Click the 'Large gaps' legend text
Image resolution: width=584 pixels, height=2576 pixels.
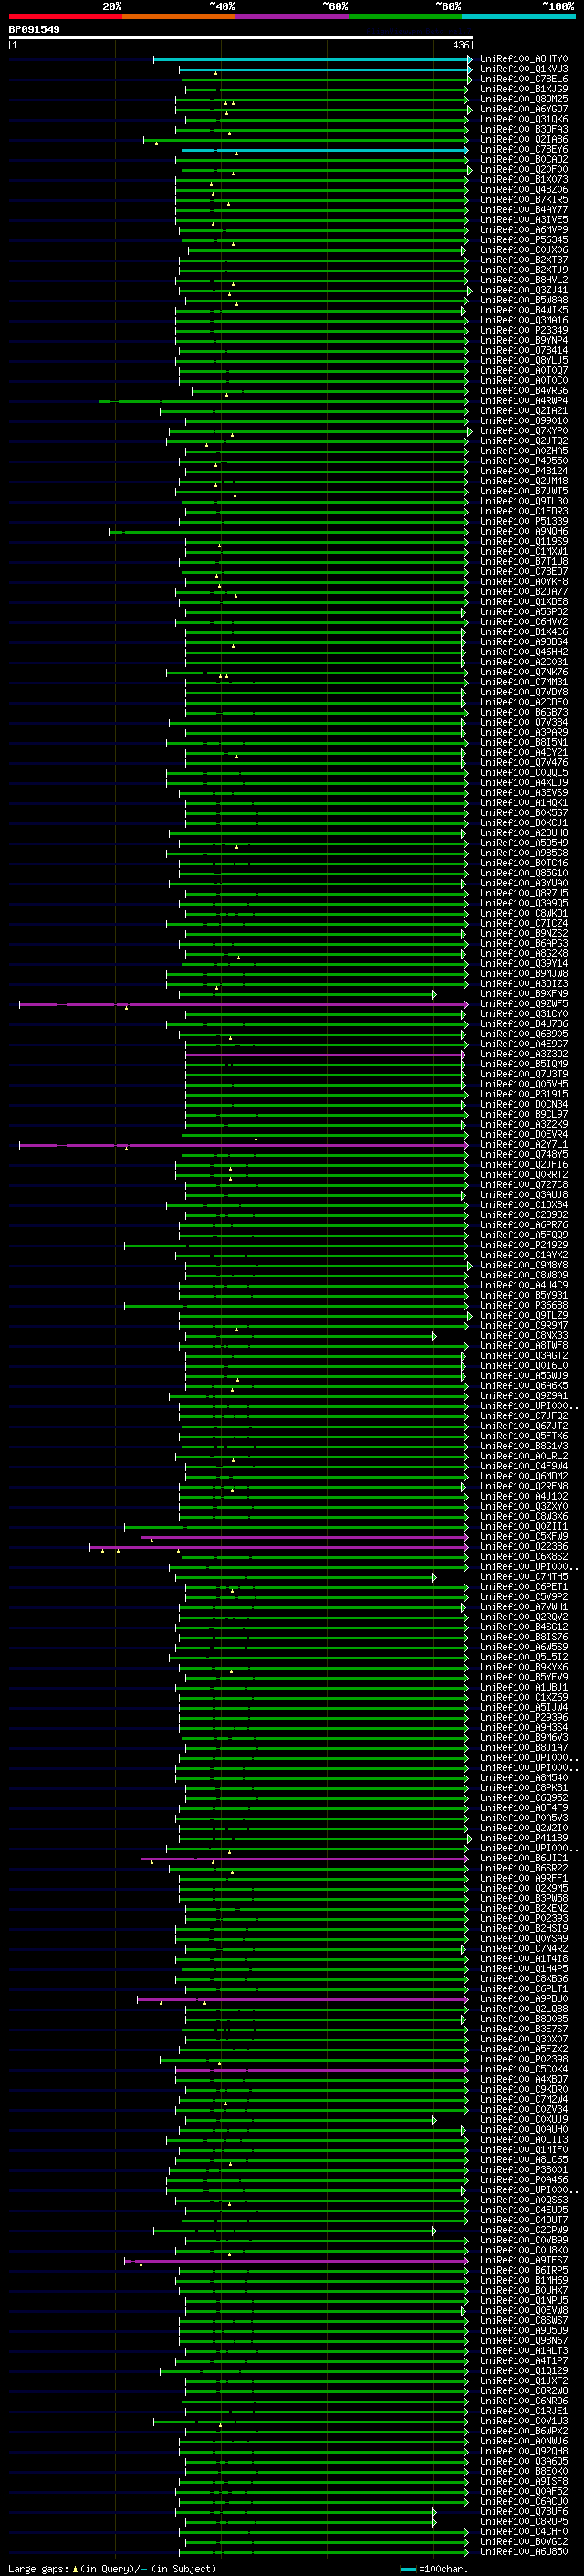click(38, 2568)
